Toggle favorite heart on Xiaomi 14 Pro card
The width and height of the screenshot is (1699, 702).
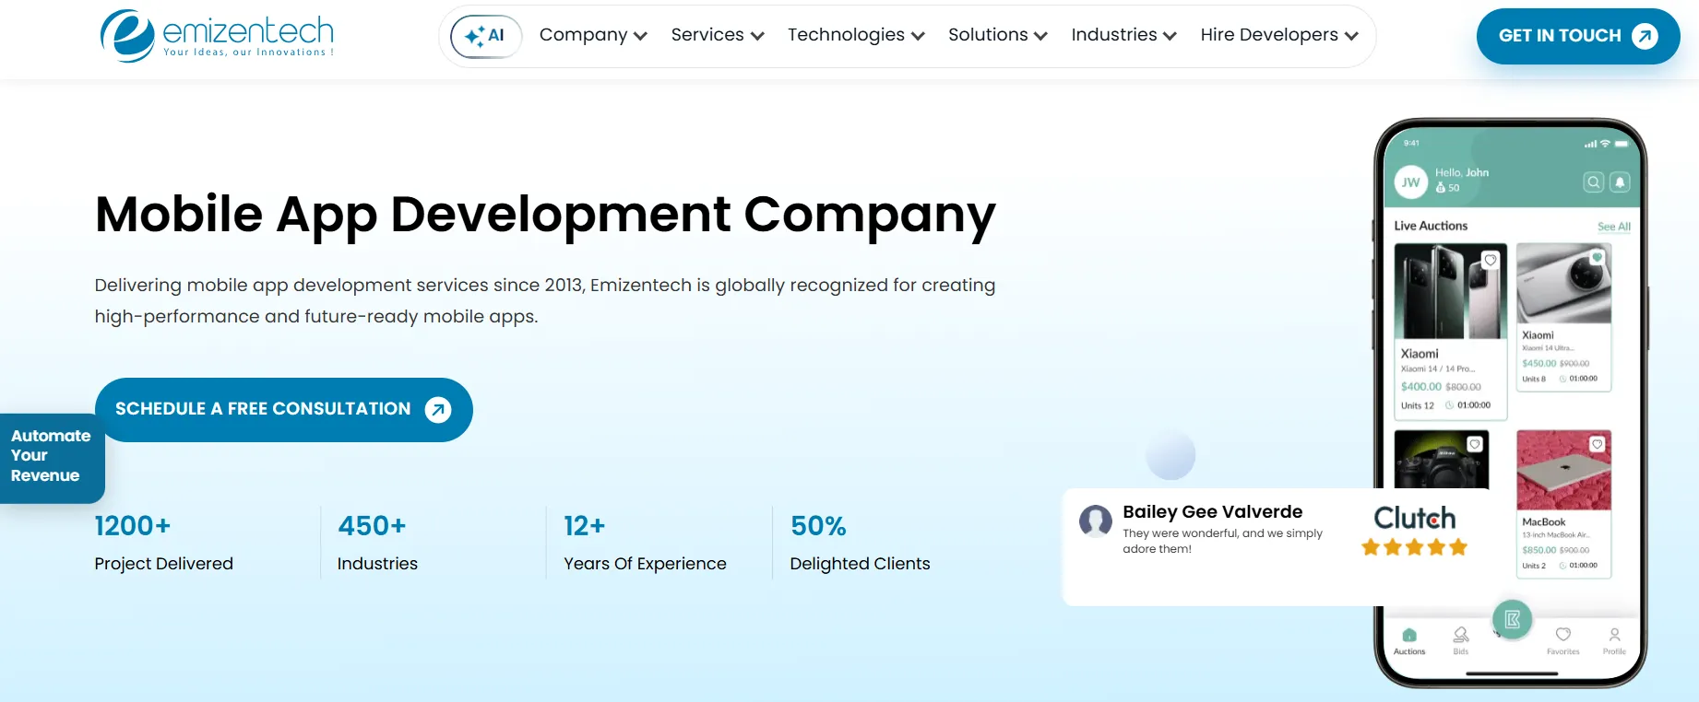[x=1490, y=261]
